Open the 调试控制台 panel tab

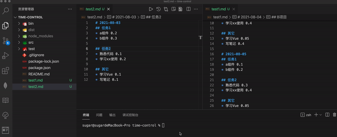(130, 115)
